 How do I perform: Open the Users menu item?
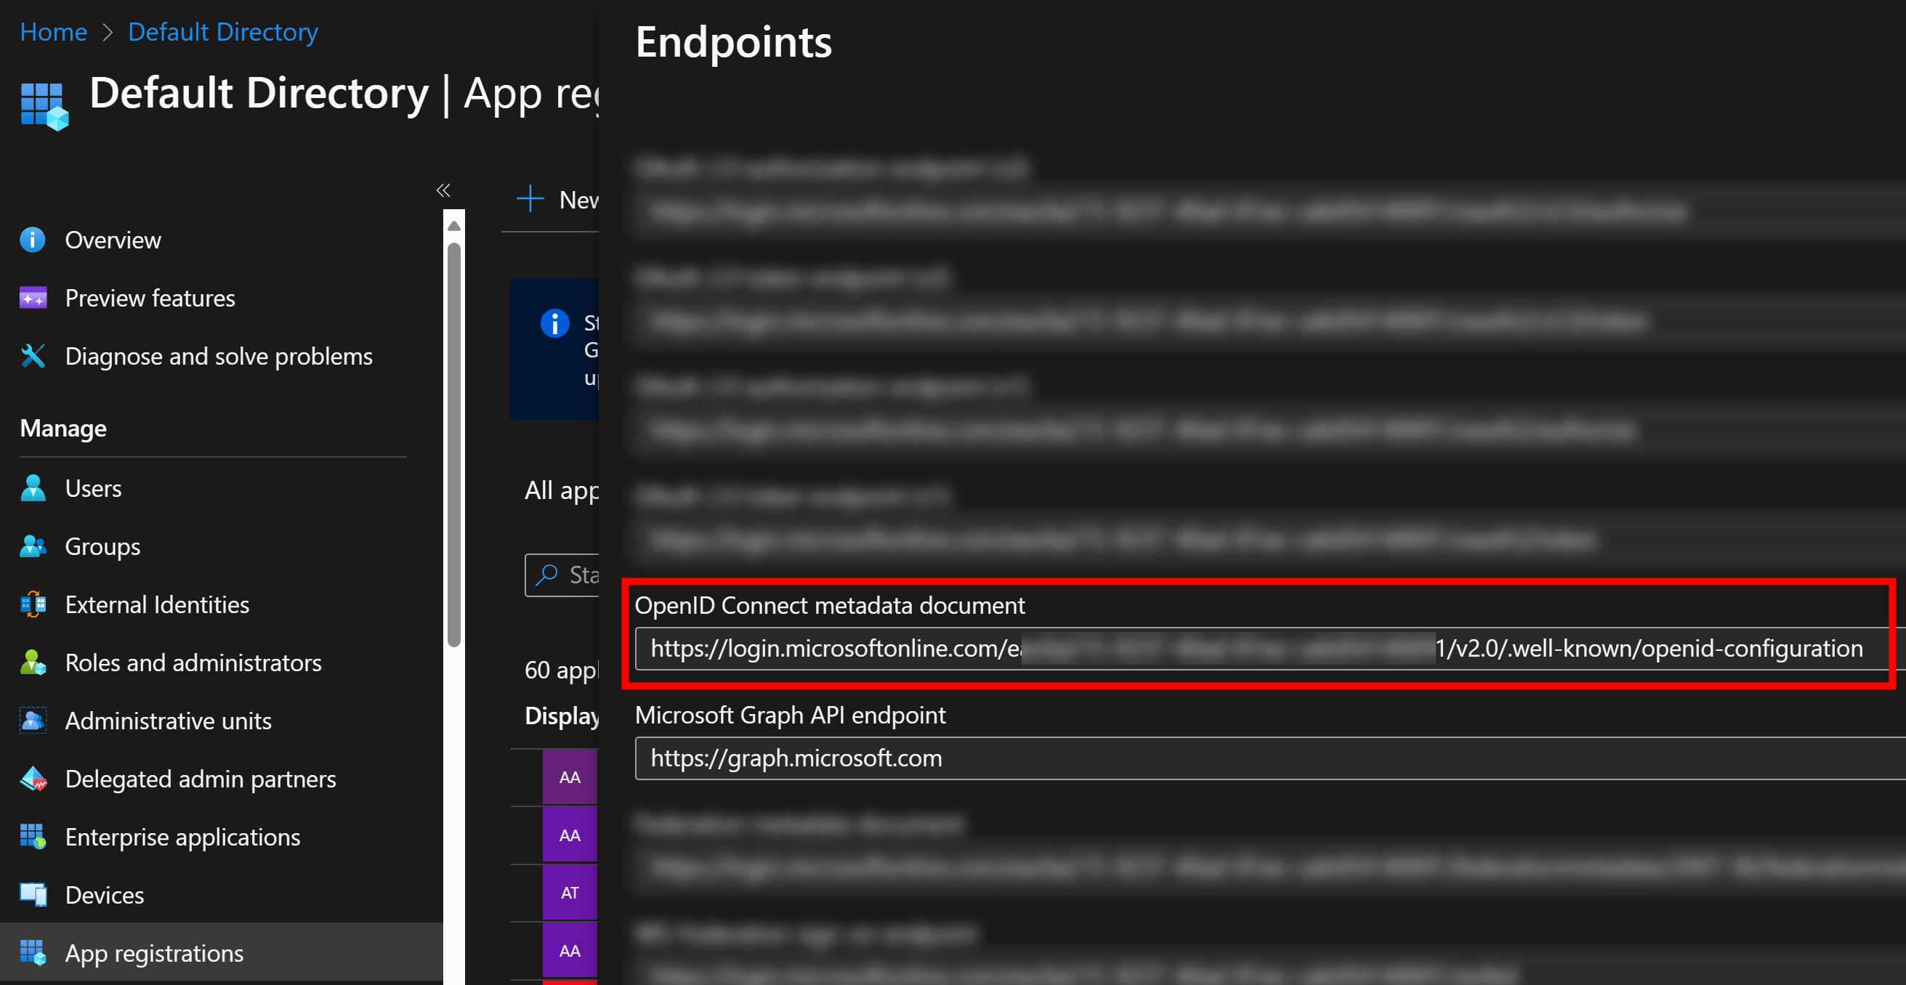coord(93,488)
